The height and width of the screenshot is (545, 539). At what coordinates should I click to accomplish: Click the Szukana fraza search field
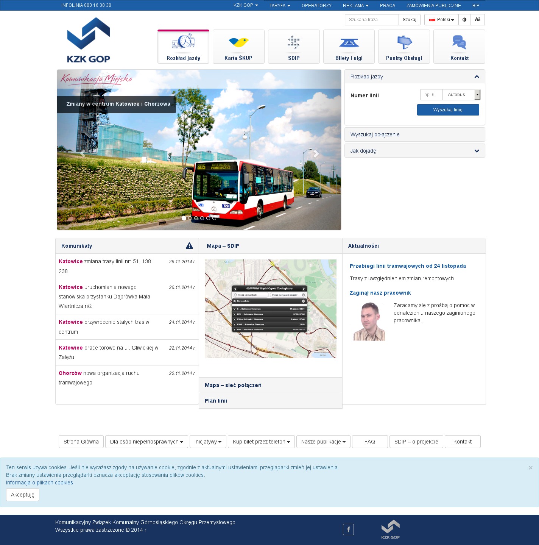pos(372,20)
